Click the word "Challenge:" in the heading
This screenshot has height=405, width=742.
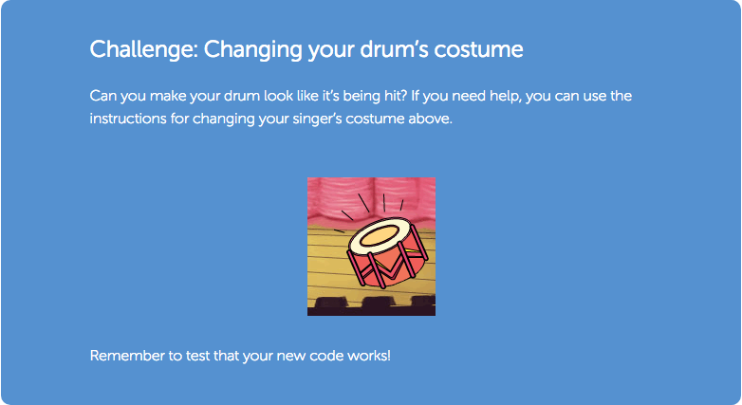(x=144, y=49)
